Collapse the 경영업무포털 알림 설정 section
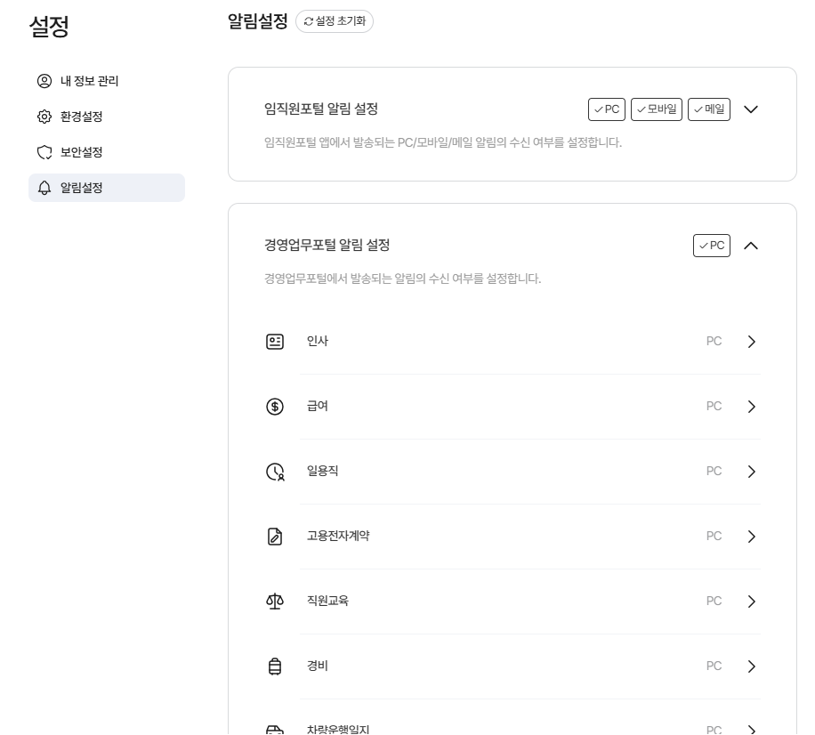Screen dimensions: 815x735 751,246
